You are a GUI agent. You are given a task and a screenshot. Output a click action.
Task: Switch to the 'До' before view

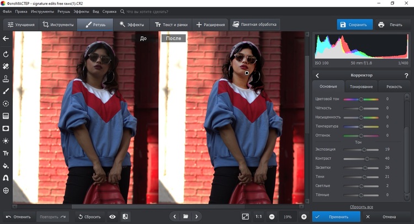[144, 38]
